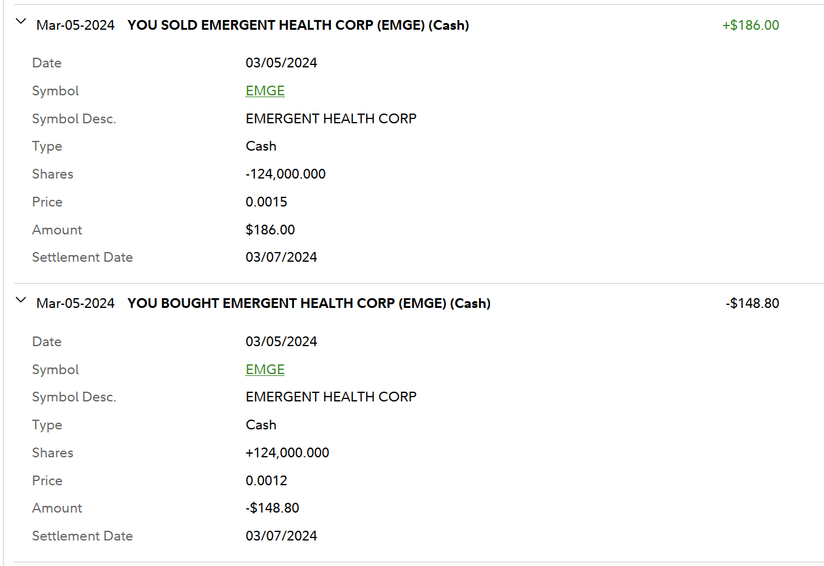Screen dimensions: 824x566
Task: Click the $186.00 value in the Amount row
Action: pyautogui.click(x=270, y=230)
